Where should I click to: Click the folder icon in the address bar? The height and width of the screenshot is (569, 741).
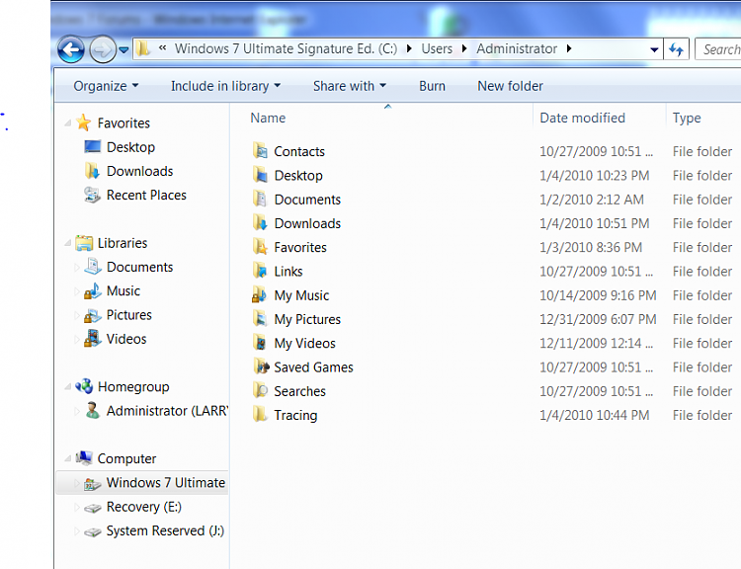point(142,48)
